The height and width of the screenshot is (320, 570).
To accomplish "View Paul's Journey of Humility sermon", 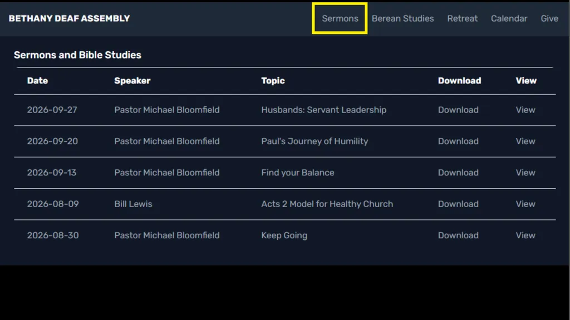I will [525, 141].
